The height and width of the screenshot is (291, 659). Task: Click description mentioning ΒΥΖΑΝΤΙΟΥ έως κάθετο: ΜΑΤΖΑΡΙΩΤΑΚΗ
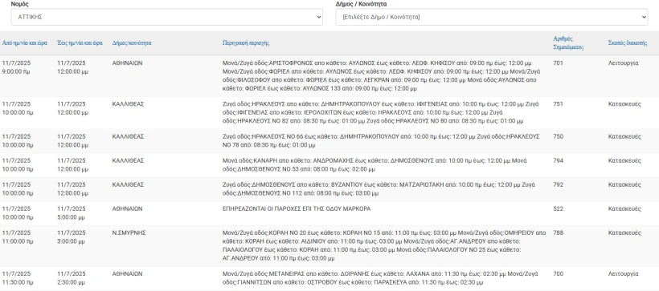pyautogui.click(x=379, y=188)
